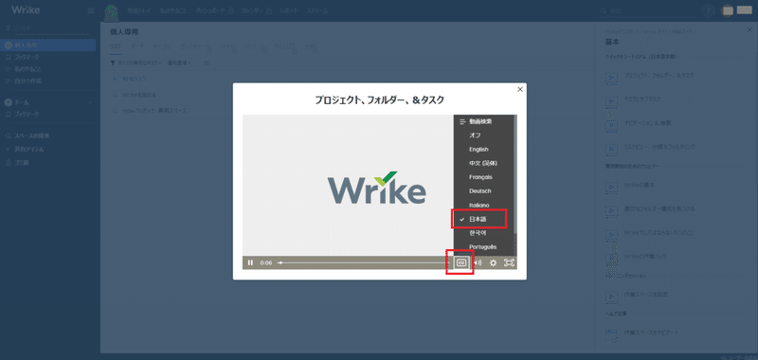Open ダッシュボード in top navigation
Image resolution: width=758 pixels, height=360 pixels.
tap(211, 10)
